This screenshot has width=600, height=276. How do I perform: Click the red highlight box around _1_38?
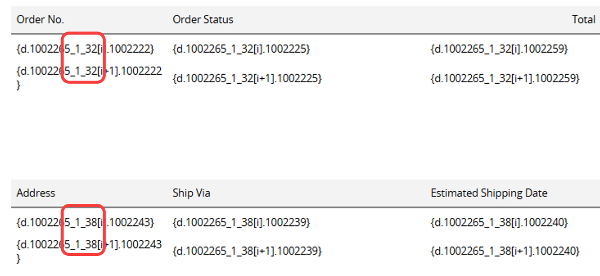(83, 230)
